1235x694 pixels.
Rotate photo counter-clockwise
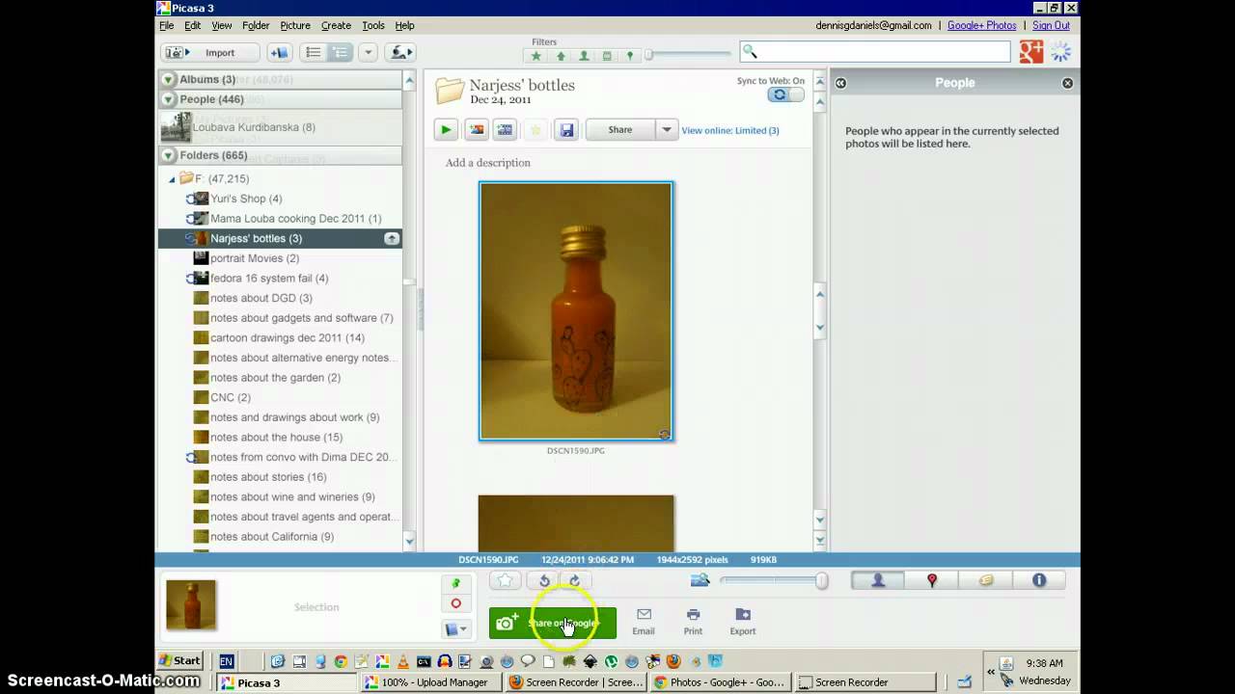click(544, 580)
